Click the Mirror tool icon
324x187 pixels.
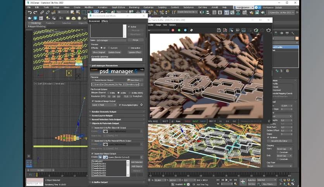[202, 13]
